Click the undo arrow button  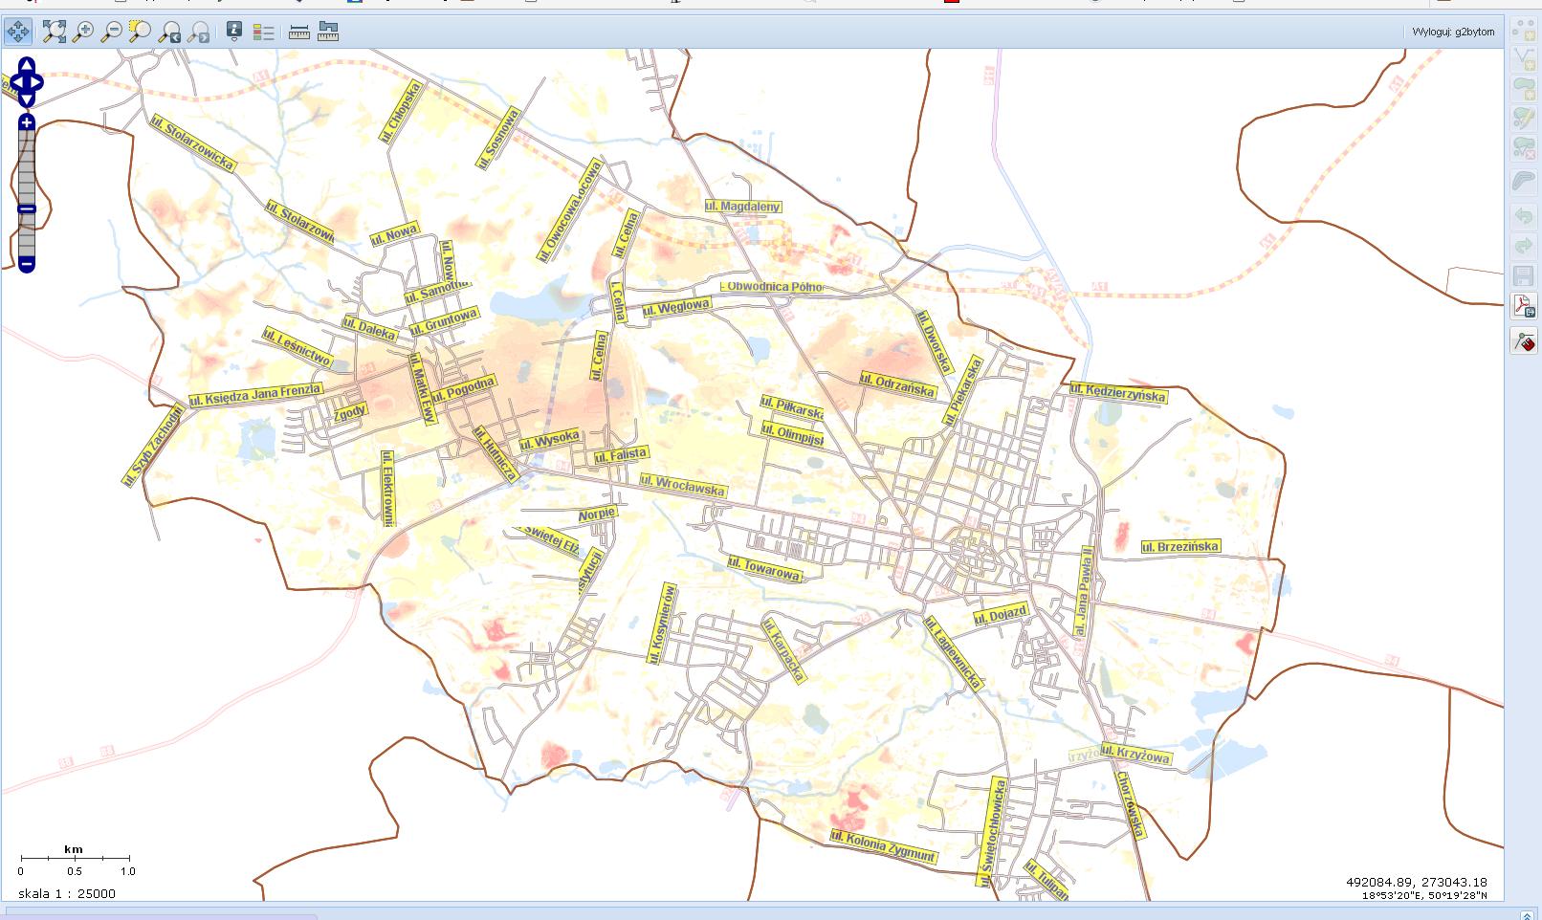1523,216
